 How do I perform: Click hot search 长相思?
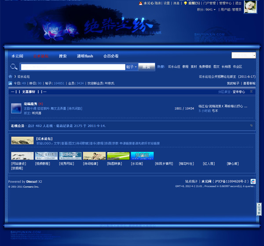(x=226, y=67)
